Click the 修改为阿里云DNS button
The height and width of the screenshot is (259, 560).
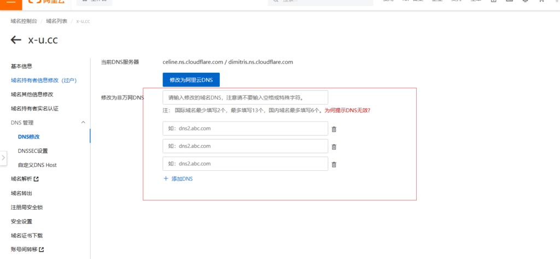[191, 80]
